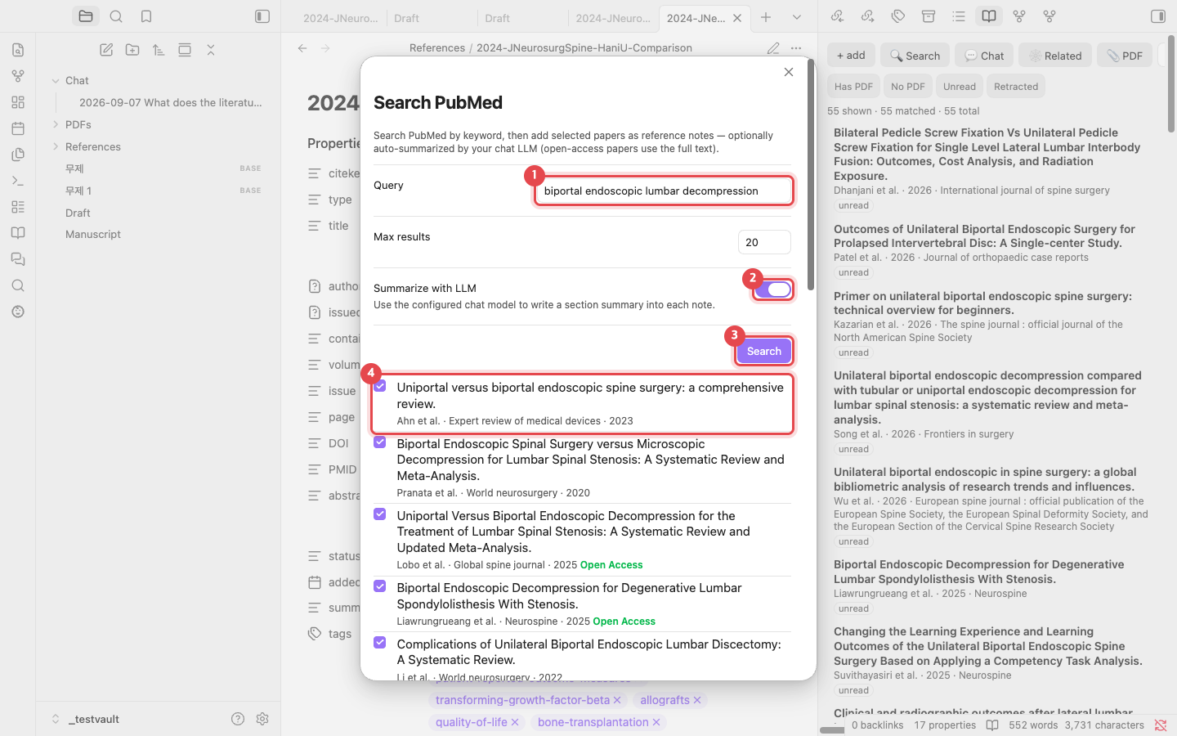The image size is (1177, 736).
Task: Open more options ellipsis in note header
Action: (x=796, y=48)
